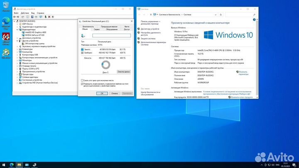The height and width of the screenshot is (168, 299).
Task: Switch to the Сервис tab in disk properties
Action: coord(96,29)
